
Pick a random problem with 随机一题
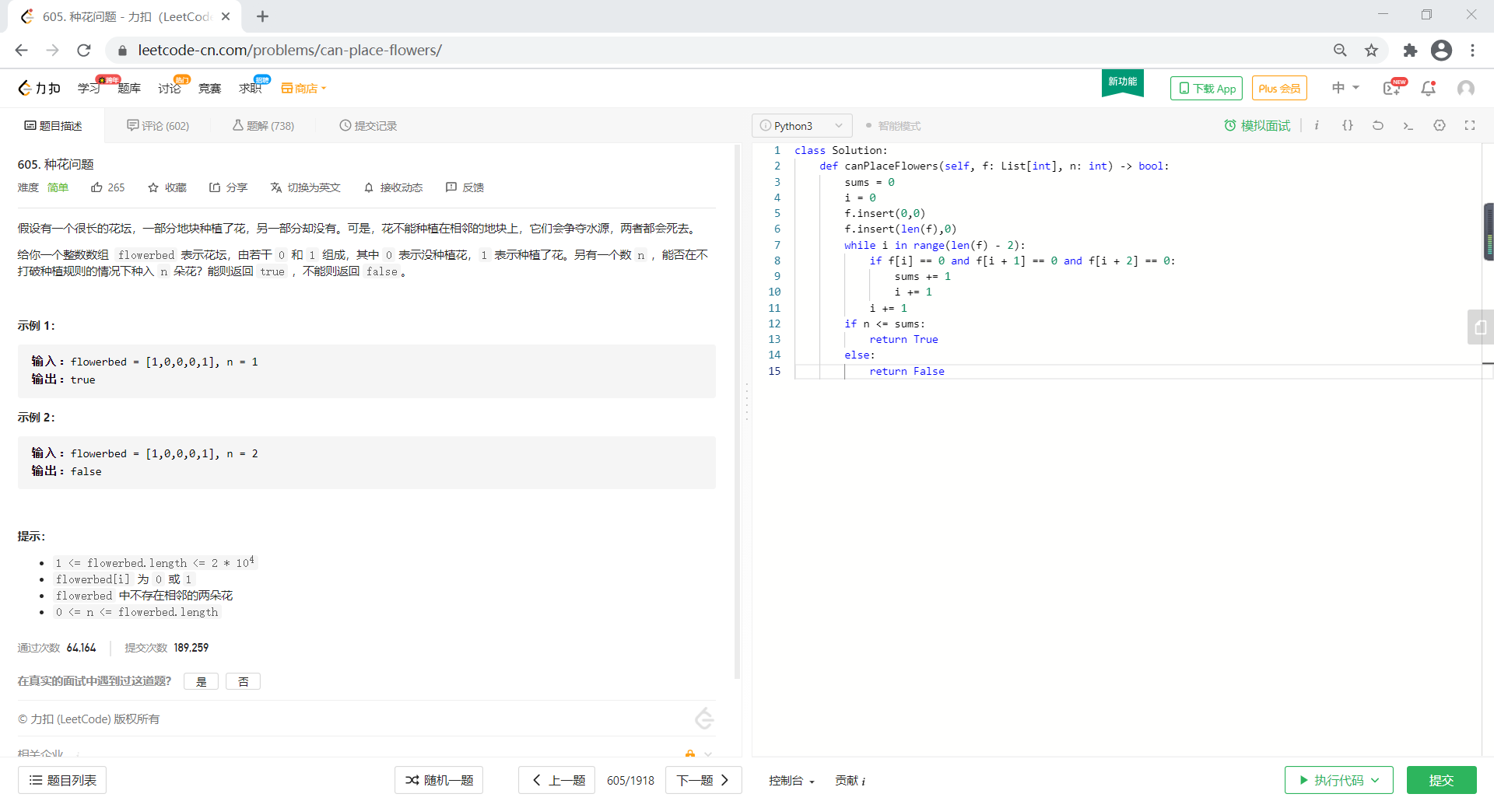pos(439,780)
